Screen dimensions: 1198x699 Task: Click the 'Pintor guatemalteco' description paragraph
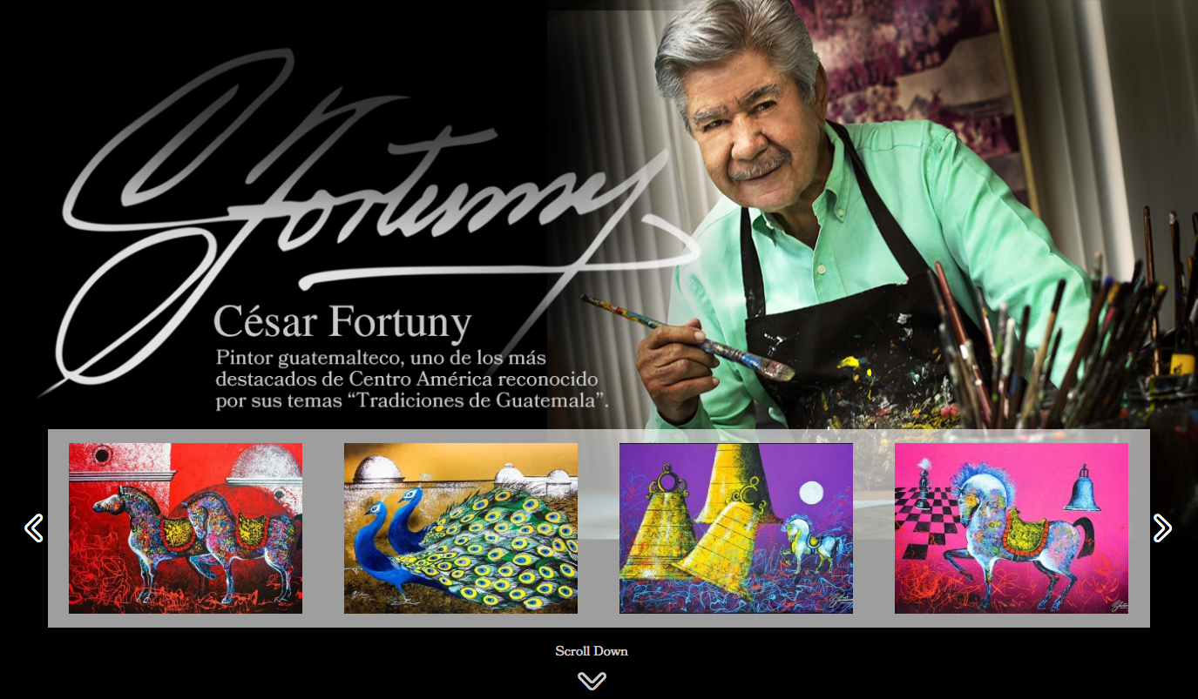(411, 380)
